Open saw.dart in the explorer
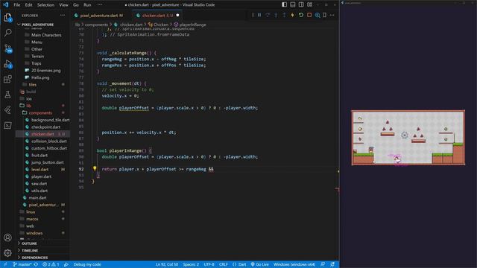This screenshot has width=477, height=268. pos(39,184)
